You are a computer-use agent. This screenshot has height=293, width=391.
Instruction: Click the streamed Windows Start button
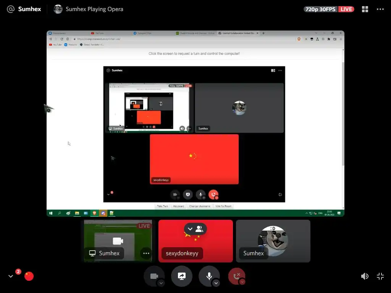point(51,213)
